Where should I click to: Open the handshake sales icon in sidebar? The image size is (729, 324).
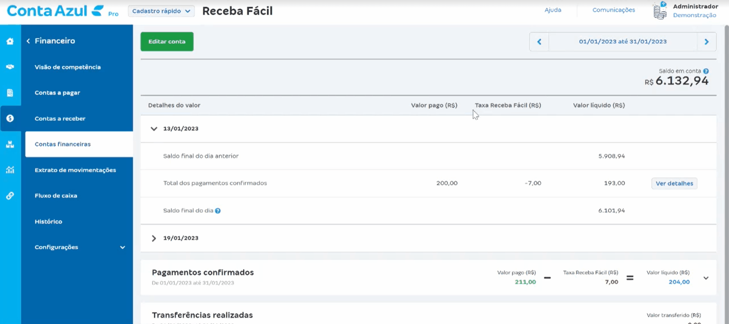10,67
